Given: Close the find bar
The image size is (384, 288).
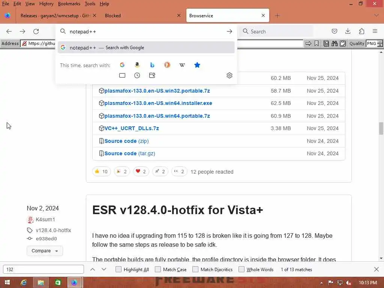Looking at the screenshot, I should pyautogui.click(x=376, y=269).
